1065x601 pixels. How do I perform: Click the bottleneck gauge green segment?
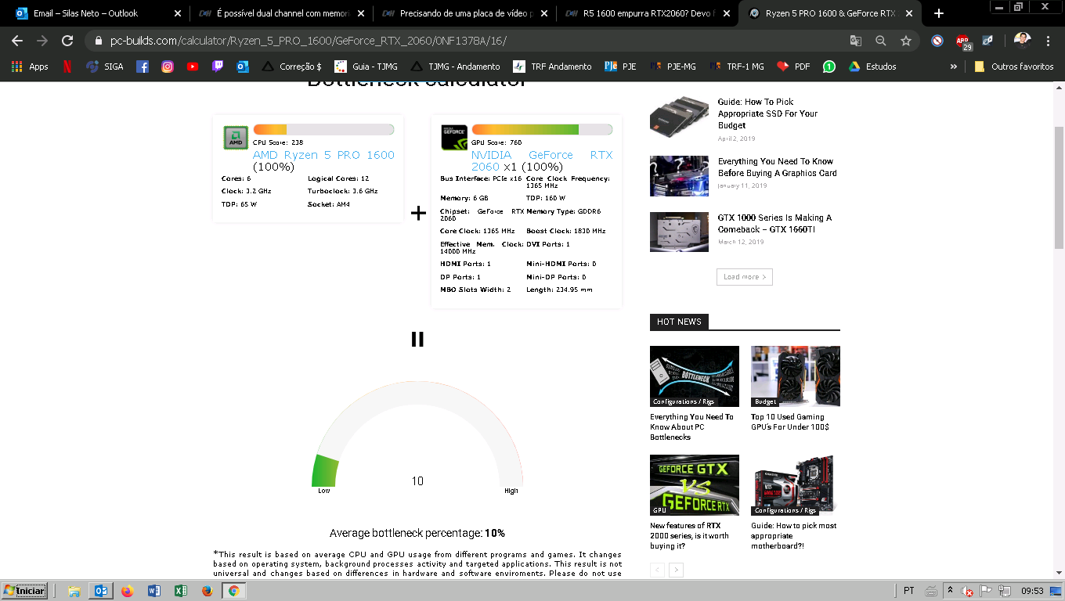tap(325, 470)
